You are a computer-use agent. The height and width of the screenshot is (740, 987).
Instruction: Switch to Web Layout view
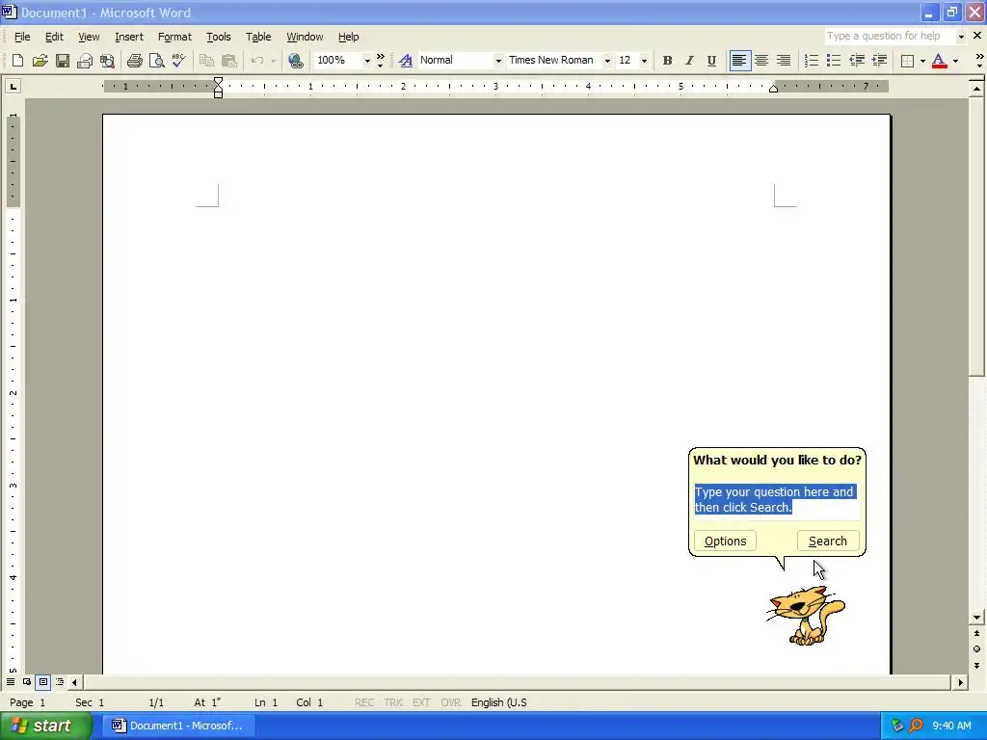(27, 682)
